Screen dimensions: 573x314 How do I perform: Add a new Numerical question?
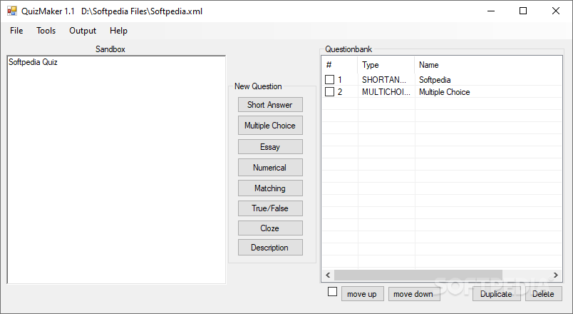click(270, 168)
